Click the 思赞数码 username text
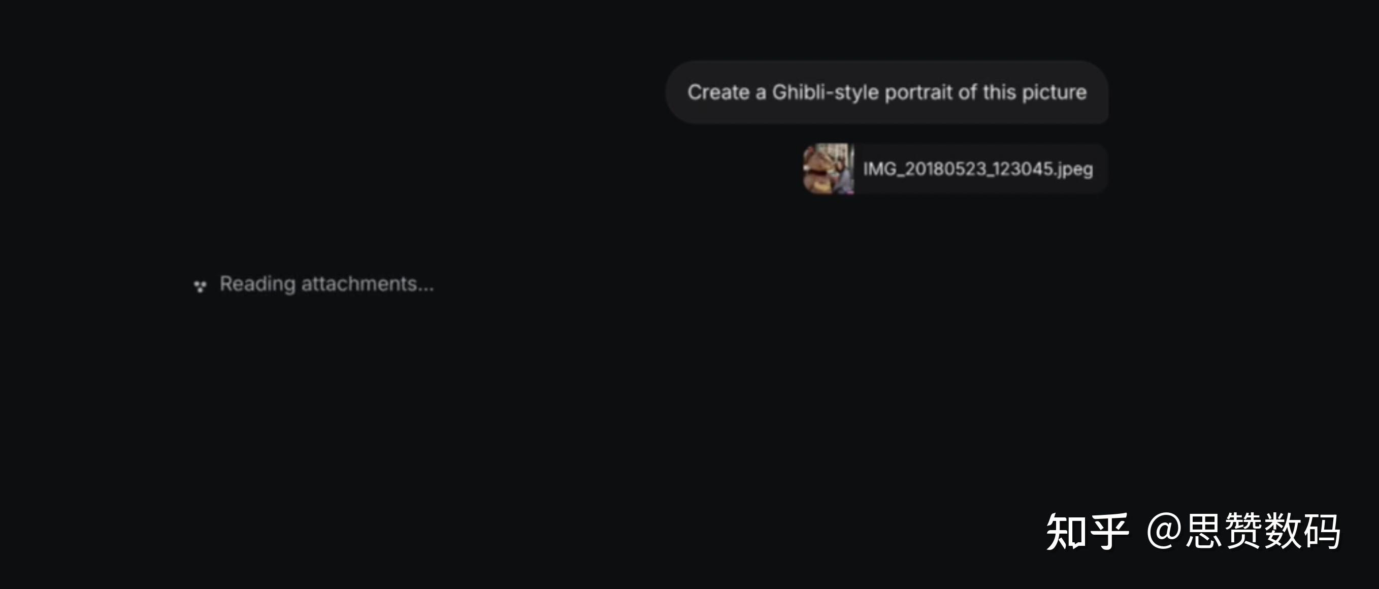1379x589 pixels. point(1263,531)
